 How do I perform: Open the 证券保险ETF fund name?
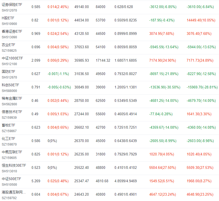[12, 5]
